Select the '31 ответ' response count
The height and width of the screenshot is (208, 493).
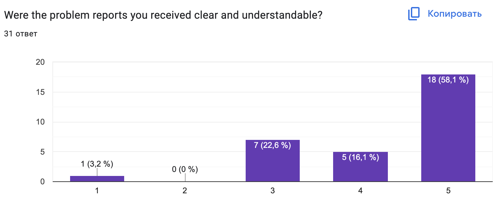pyautogui.click(x=20, y=34)
